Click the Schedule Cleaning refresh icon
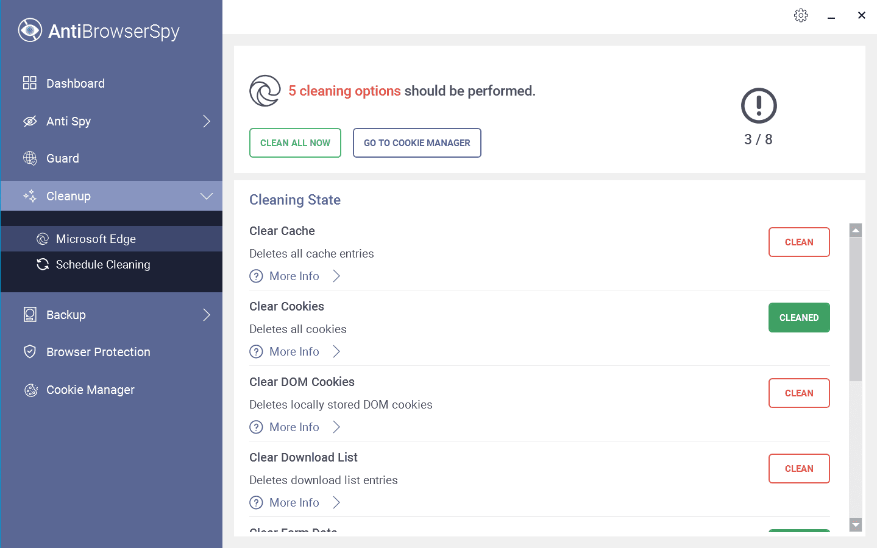 [x=43, y=264]
